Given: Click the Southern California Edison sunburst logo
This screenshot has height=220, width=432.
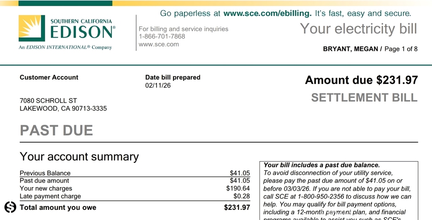Looking at the screenshot, I should [x=32, y=28].
